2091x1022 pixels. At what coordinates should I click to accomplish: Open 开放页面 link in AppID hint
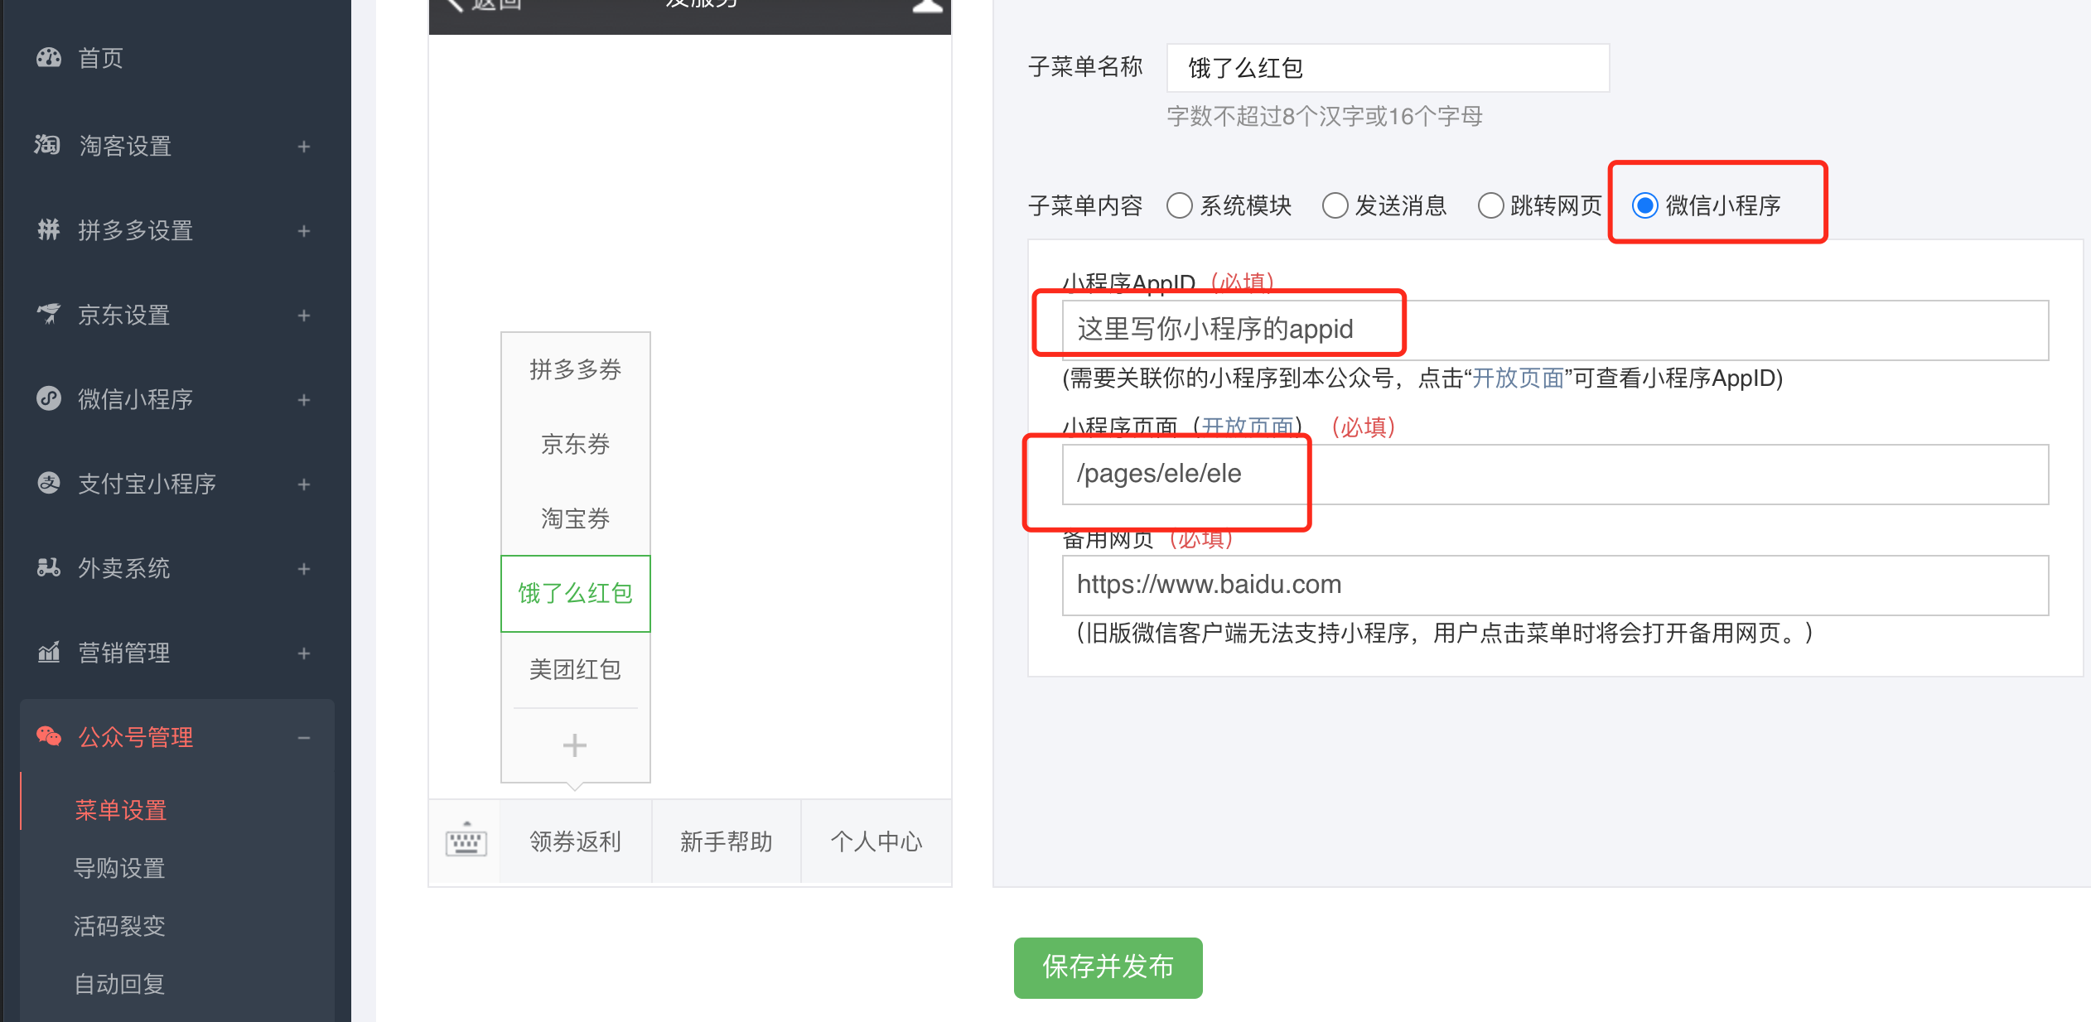(x=1518, y=378)
